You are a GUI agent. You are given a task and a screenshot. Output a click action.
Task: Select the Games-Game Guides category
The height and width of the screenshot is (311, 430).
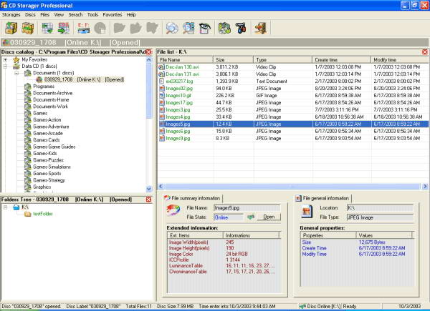(x=54, y=147)
